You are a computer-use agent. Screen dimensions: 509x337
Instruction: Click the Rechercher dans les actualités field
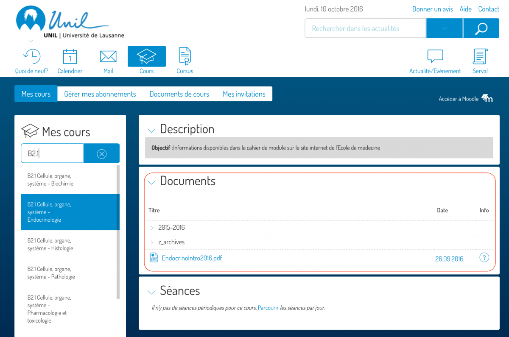(365, 28)
